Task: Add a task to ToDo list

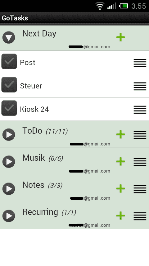Action: (120, 135)
